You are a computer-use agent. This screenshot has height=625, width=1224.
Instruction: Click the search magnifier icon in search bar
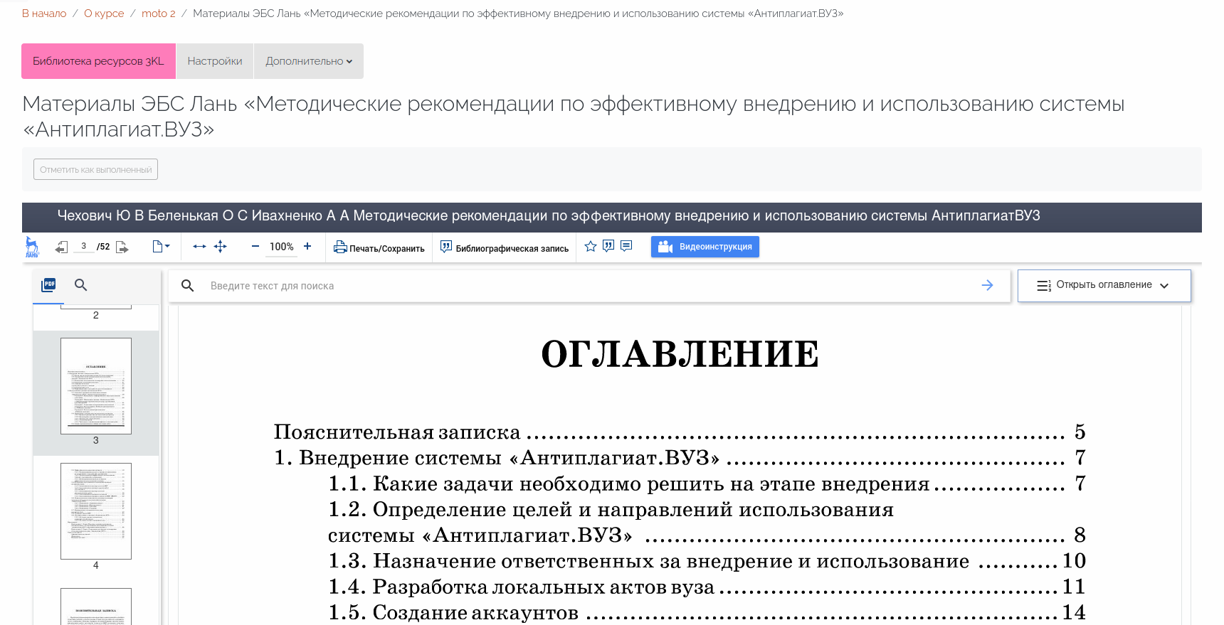click(x=188, y=286)
